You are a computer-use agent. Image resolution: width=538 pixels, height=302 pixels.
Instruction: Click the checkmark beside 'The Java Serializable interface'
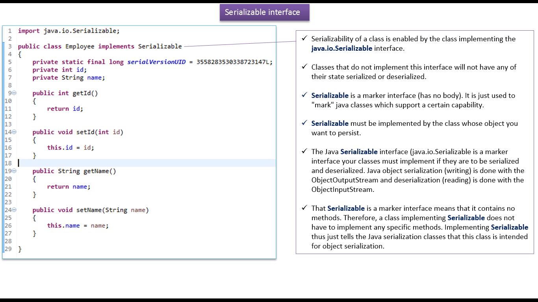[x=304, y=151]
